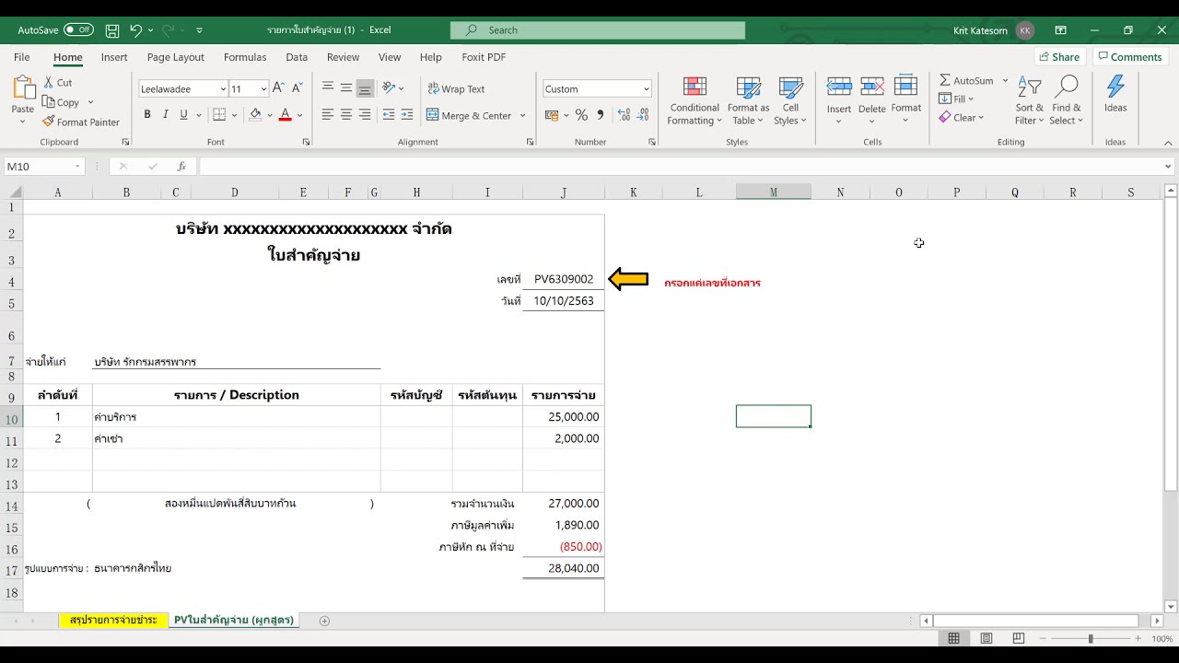Adjust the zoom slider
The width and height of the screenshot is (1179, 663).
(x=1091, y=638)
